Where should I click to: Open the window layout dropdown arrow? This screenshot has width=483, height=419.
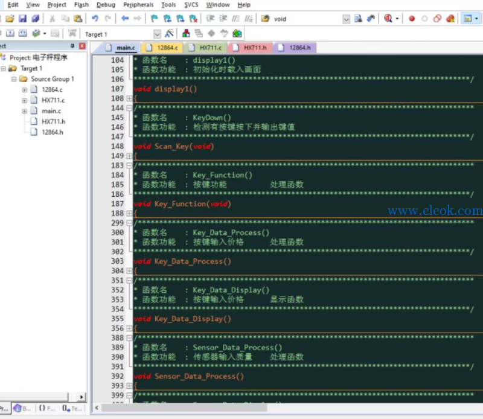click(476, 19)
